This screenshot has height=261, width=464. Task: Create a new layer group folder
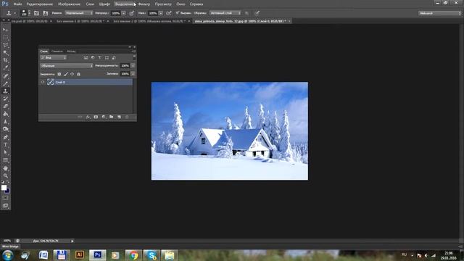pyautogui.click(x=111, y=117)
